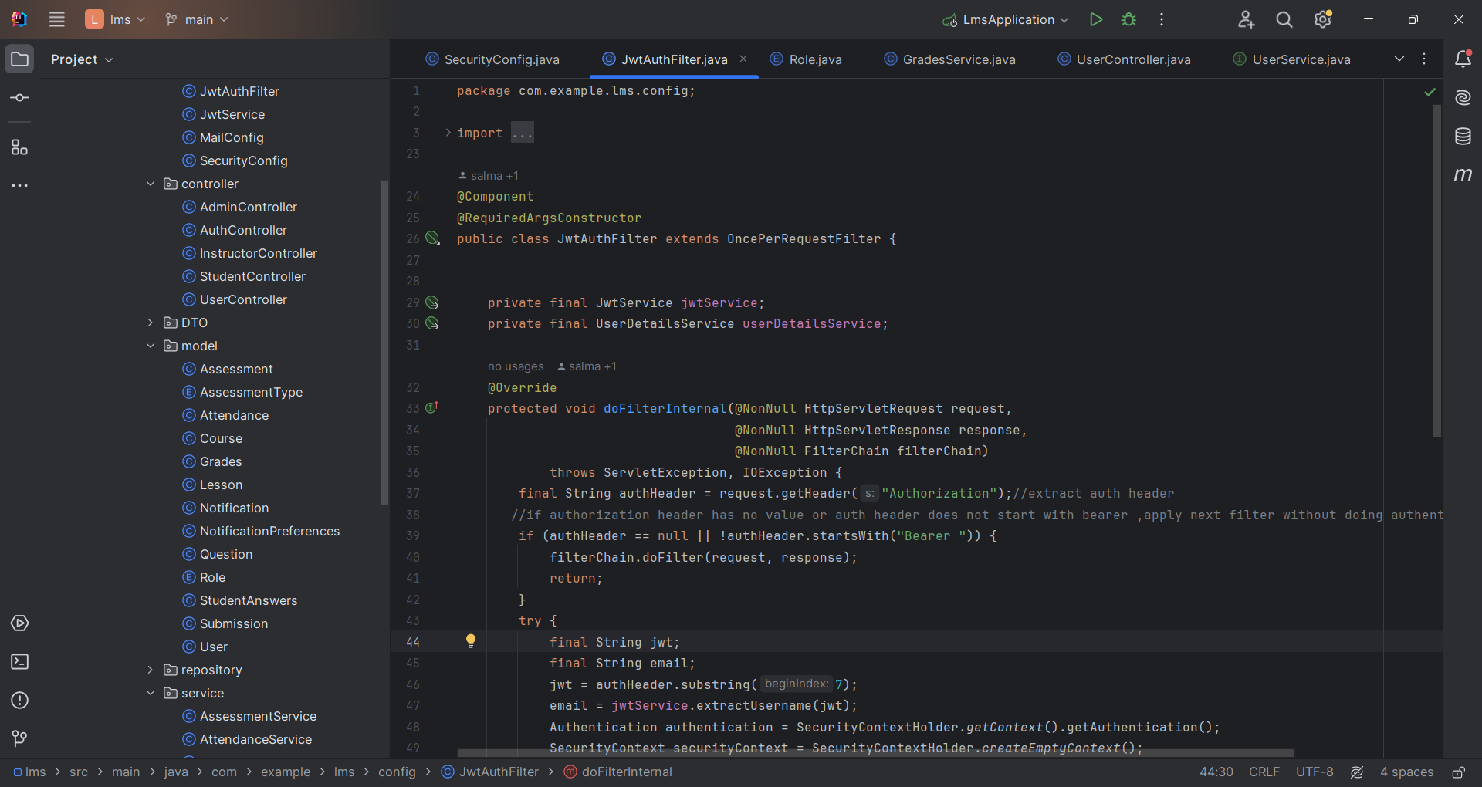Expand the repository folder
The image size is (1482, 787).
coord(151,670)
